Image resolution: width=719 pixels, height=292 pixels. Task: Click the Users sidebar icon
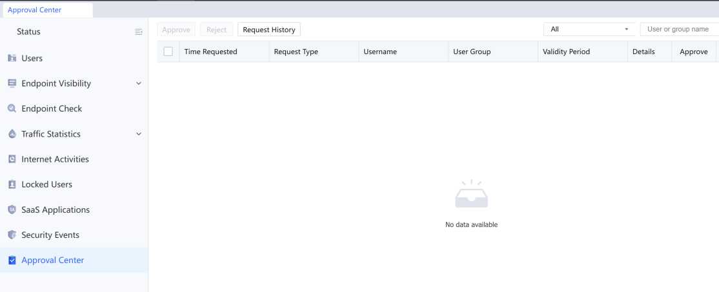[12, 58]
